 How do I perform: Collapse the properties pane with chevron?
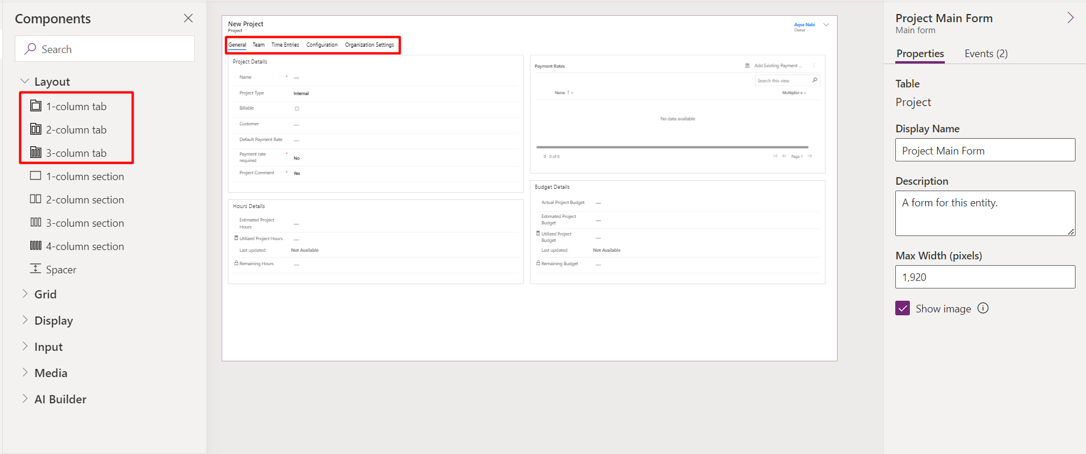tap(1070, 18)
